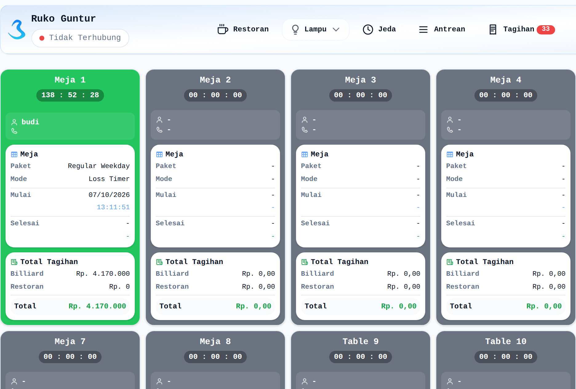Open the Jeda menu item

coord(379,29)
